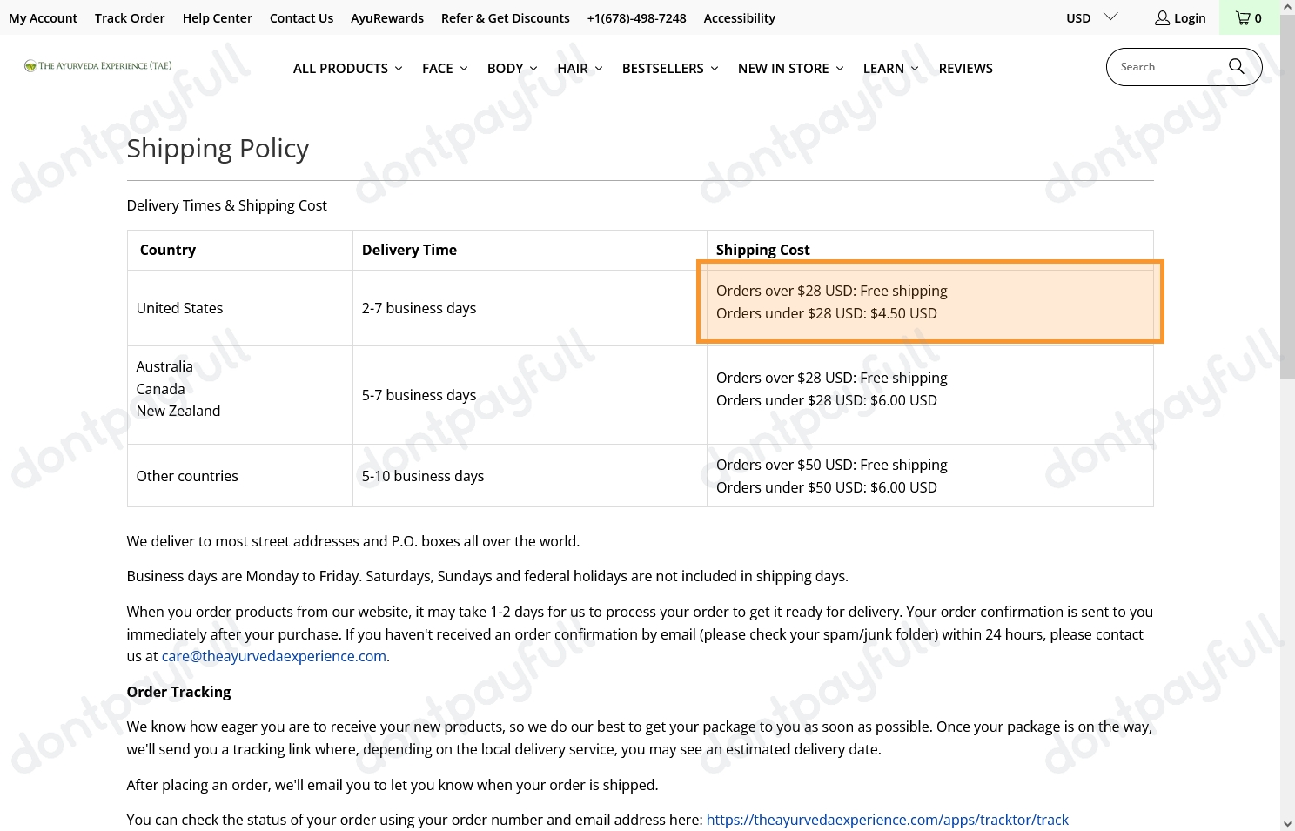Image resolution: width=1295 pixels, height=831 pixels.
Task: Expand the New In Store menu
Action: [x=790, y=69]
